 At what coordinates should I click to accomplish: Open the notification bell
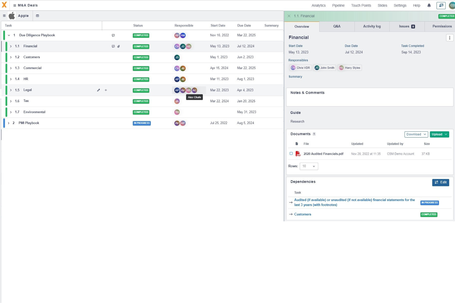pos(429,5)
